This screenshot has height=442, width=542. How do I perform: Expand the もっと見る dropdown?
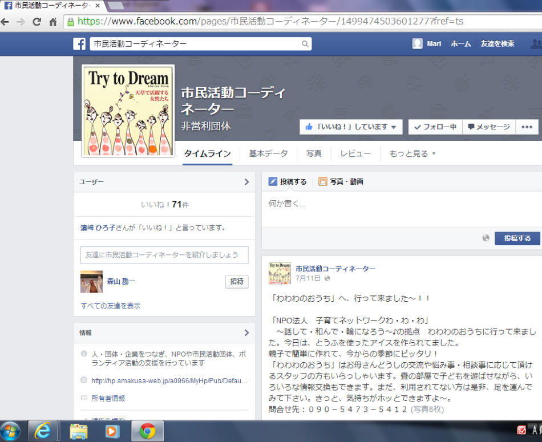pyautogui.click(x=412, y=153)
